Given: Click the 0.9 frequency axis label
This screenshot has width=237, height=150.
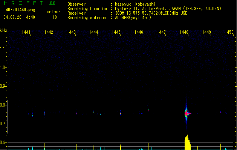Looking at the screenshot, I should click(x=3, y=86).
